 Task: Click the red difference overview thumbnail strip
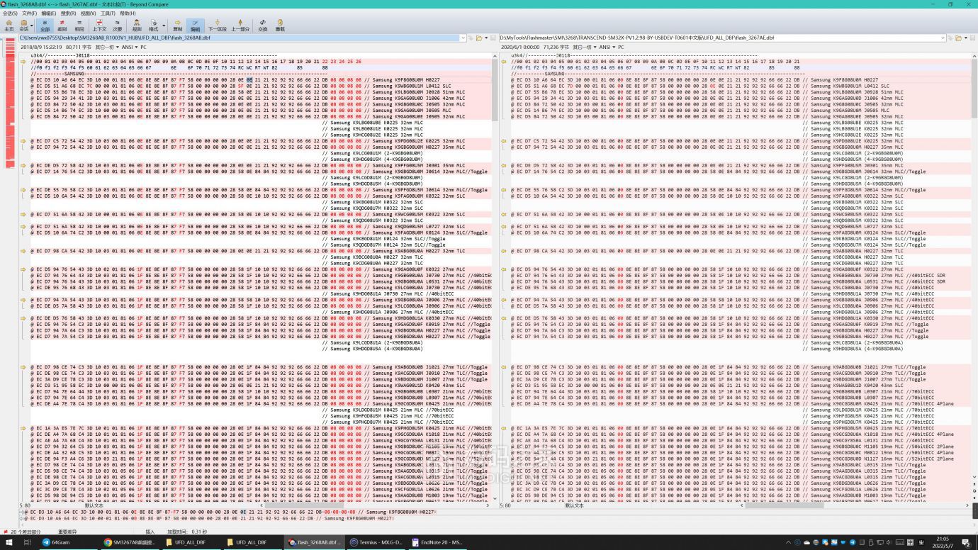(10, 106)
